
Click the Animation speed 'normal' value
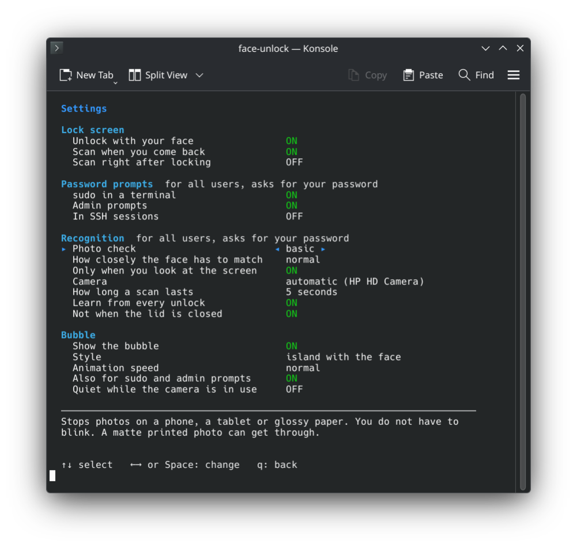tap(303, 368)
